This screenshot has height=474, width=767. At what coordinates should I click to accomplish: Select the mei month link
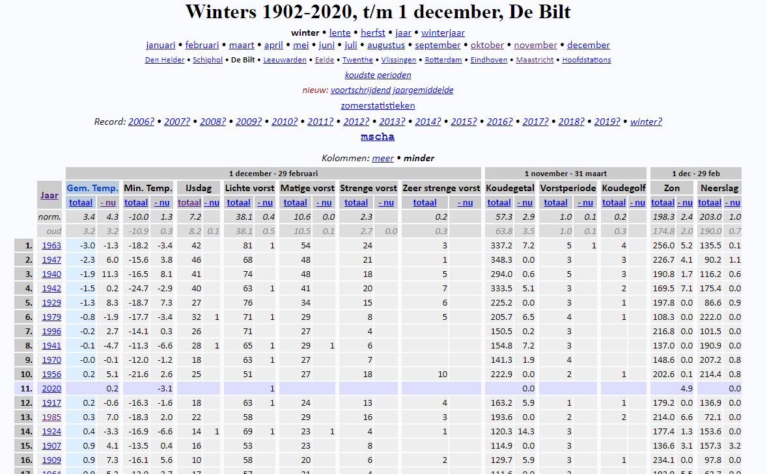[301, 45]
